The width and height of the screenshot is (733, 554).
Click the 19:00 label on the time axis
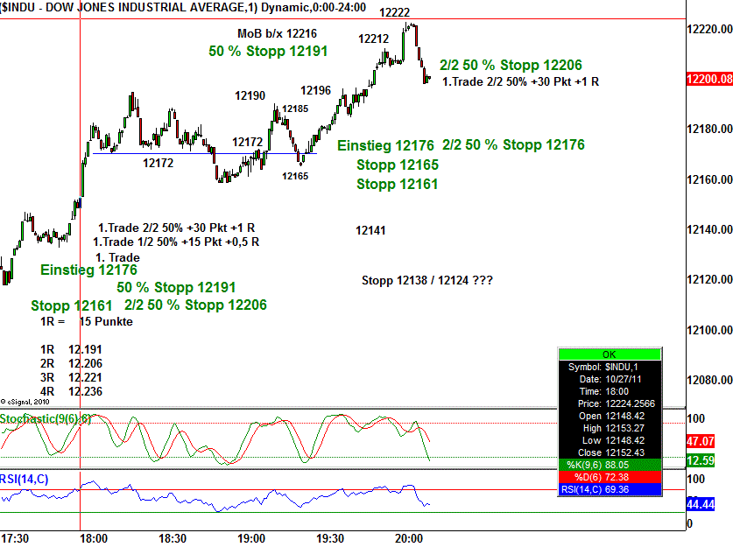click(x=251, y=538)
